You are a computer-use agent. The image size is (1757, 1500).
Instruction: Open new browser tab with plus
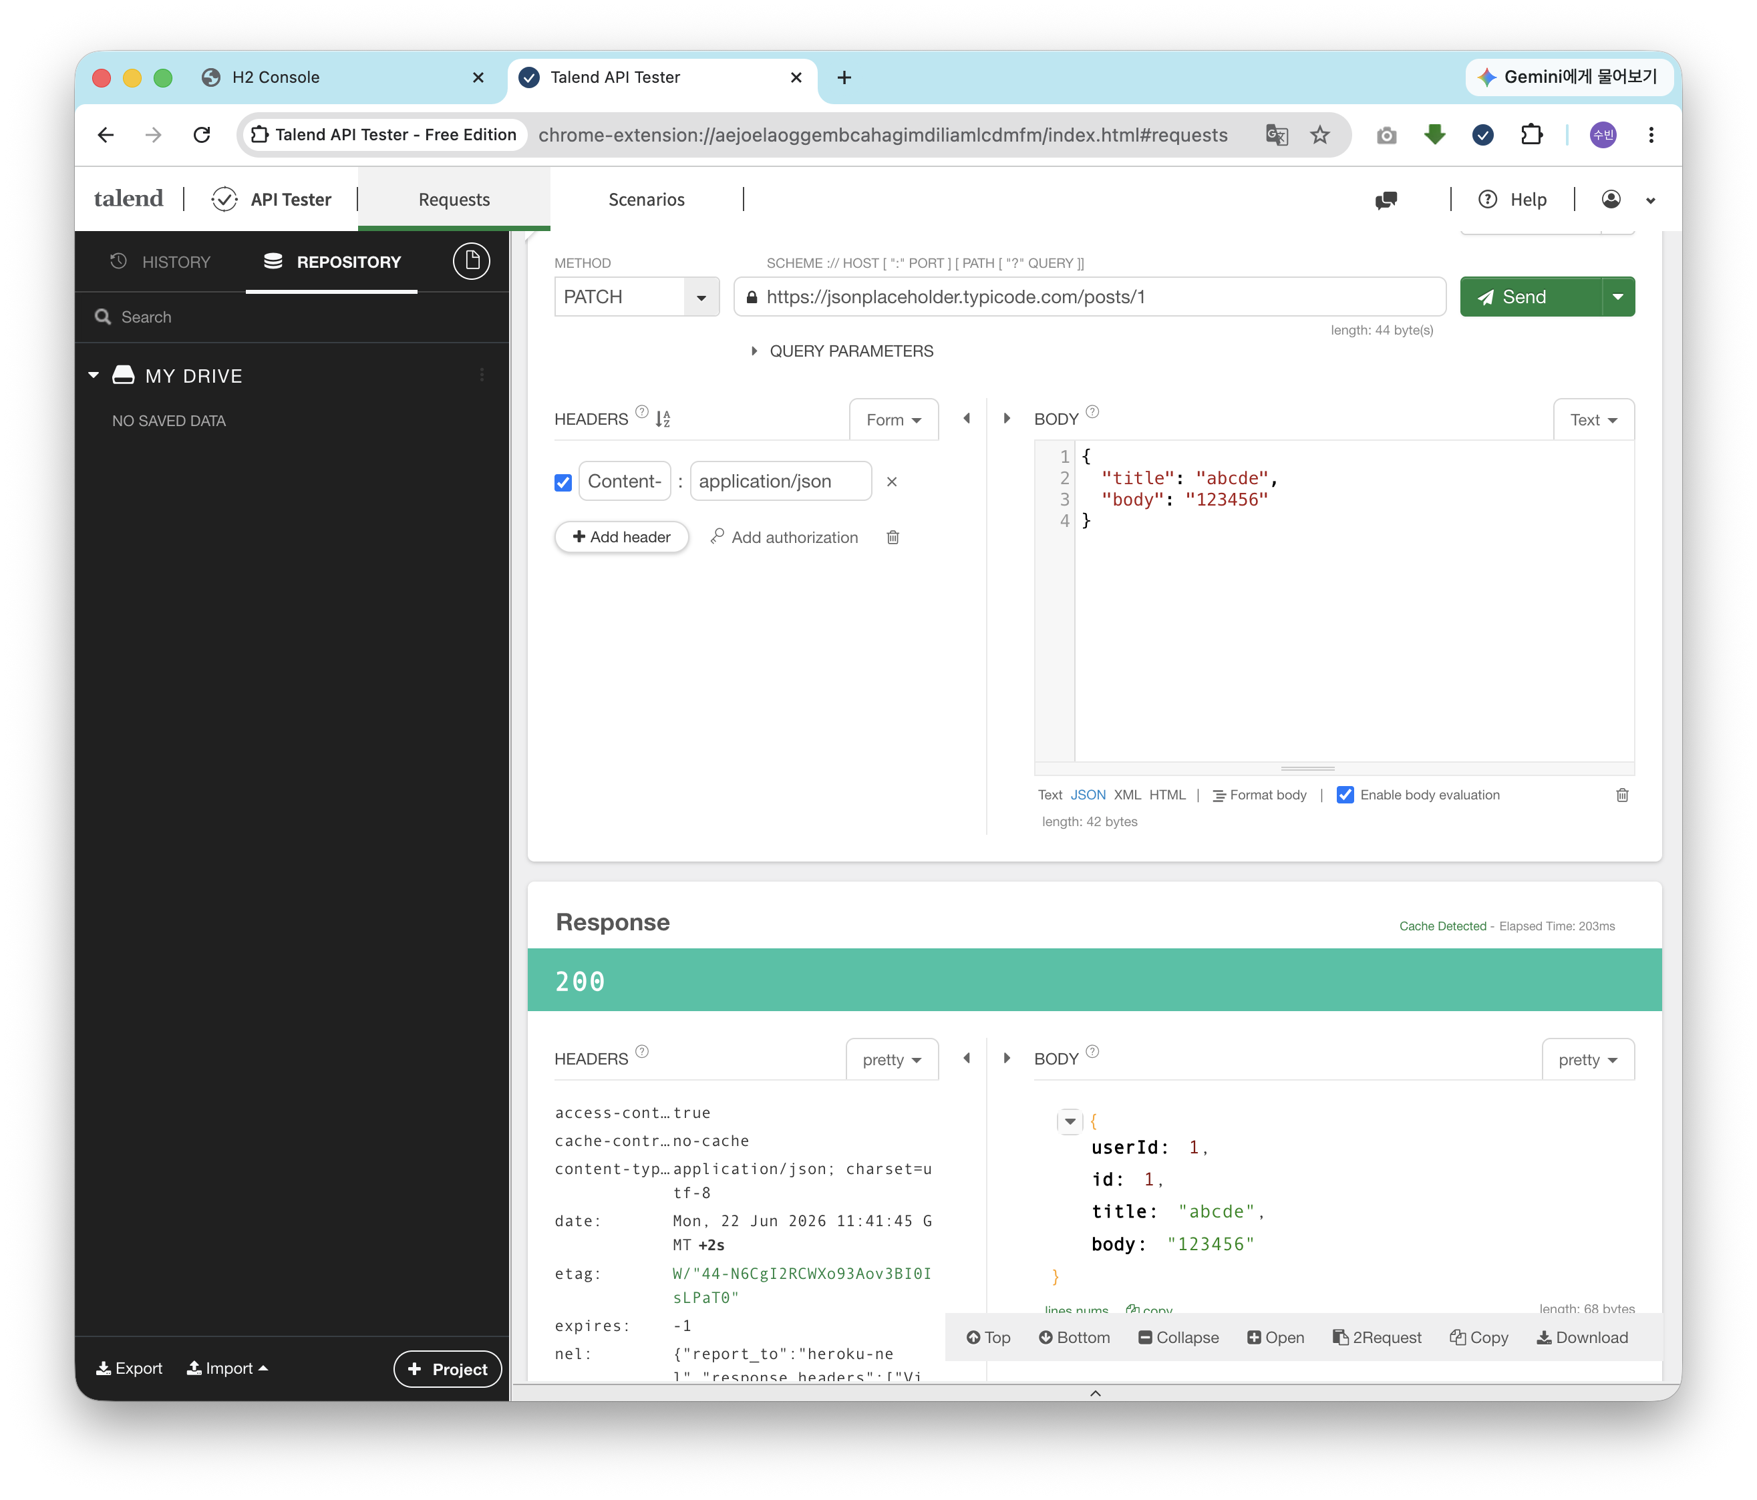tap(844, 78)
